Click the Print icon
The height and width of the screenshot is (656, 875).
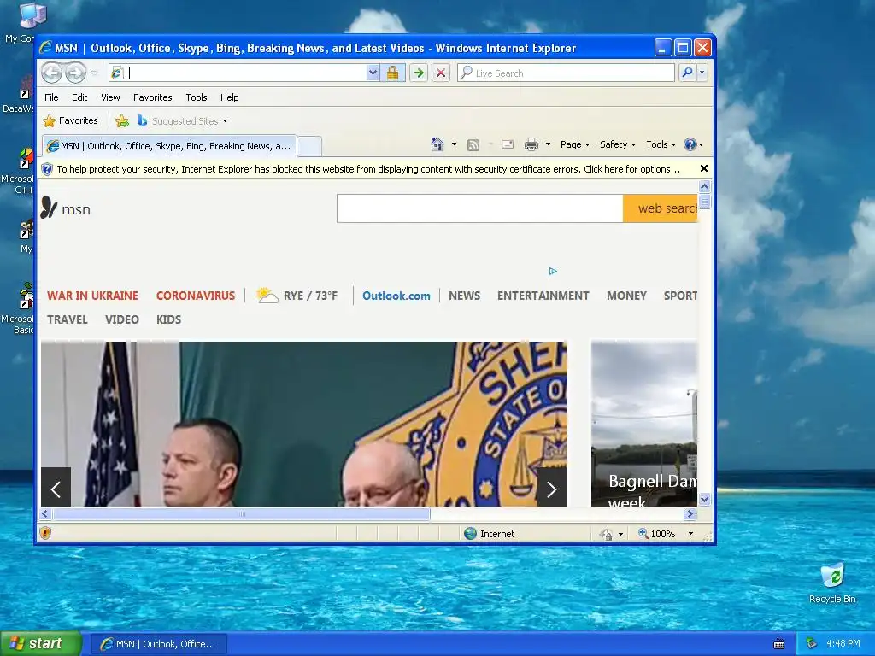531,144
